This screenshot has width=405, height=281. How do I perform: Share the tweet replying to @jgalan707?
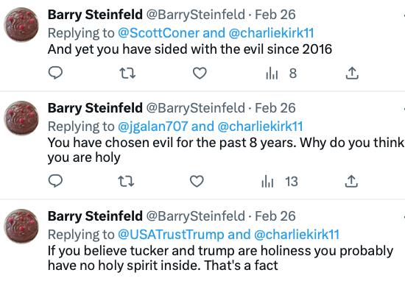tap(351, 181)
